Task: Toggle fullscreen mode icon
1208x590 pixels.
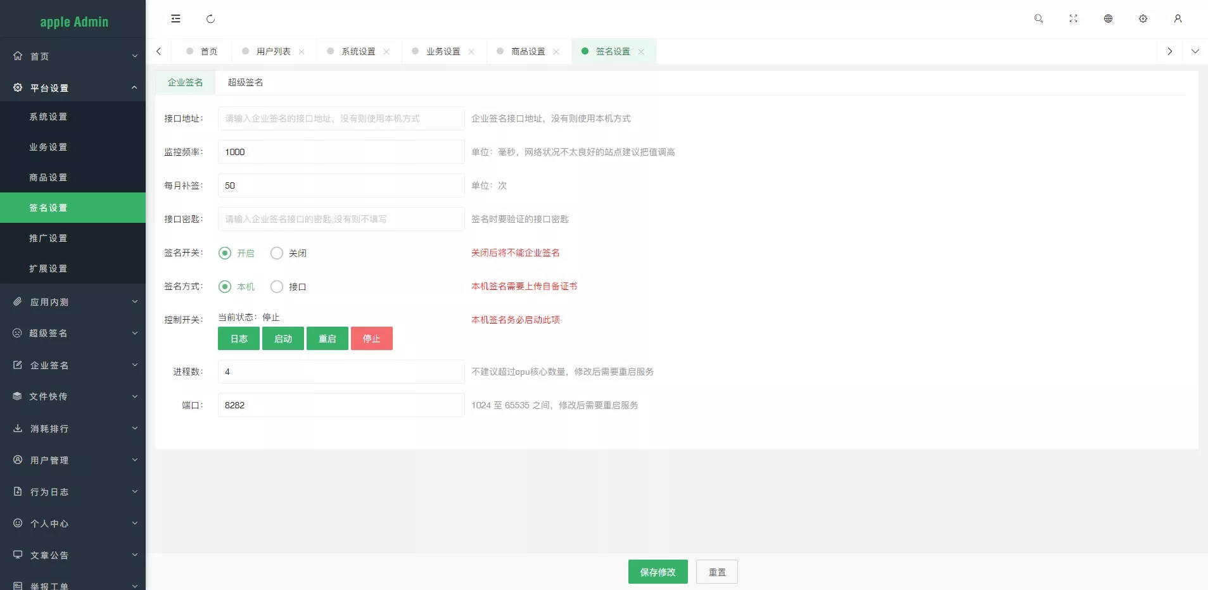Action: click(x=1073, y=19)
